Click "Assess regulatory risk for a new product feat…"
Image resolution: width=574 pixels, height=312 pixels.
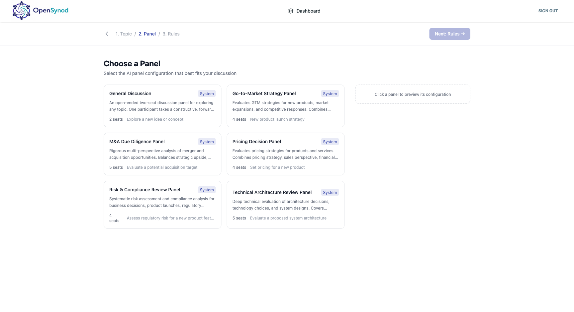pos(170,218)
